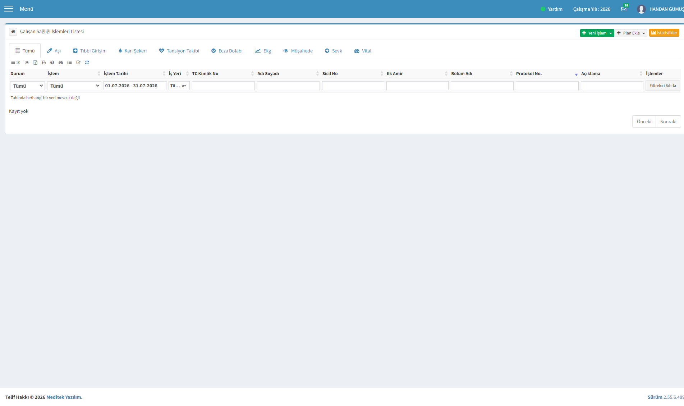The width and height of the screenshot is (684, 406).
Task: Open the İstatistikler button
Action: 664,33
